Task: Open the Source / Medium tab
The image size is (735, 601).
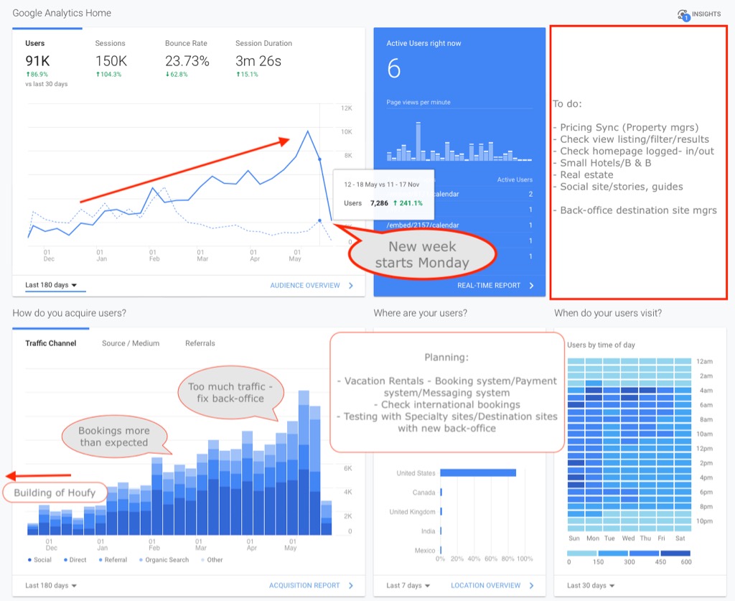Action: click(131, 343)
